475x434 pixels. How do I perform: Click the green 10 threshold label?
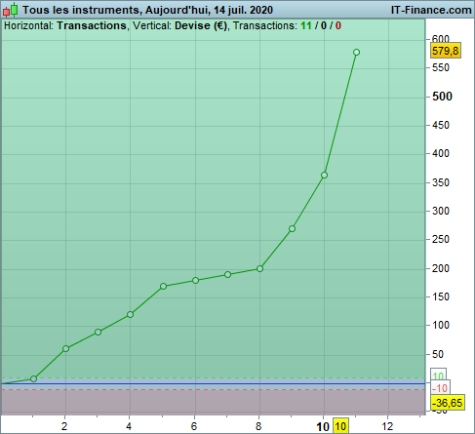pos(438,375)
